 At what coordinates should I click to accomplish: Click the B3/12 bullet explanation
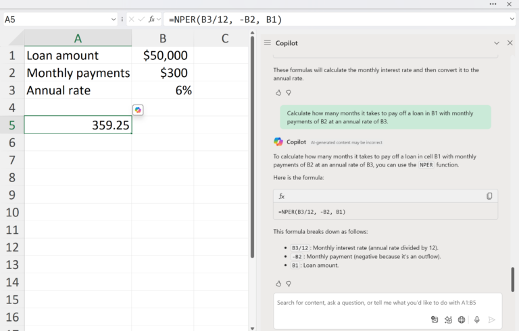[x=364, y=248]
